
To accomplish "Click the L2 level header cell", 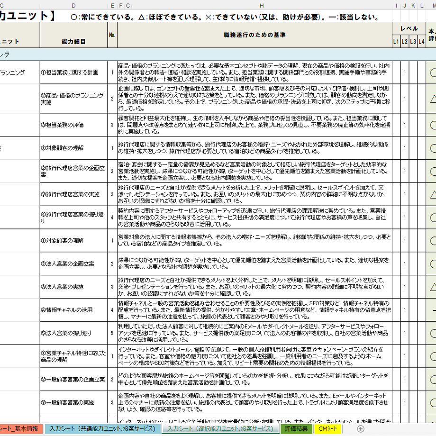I will coord(405,42).
